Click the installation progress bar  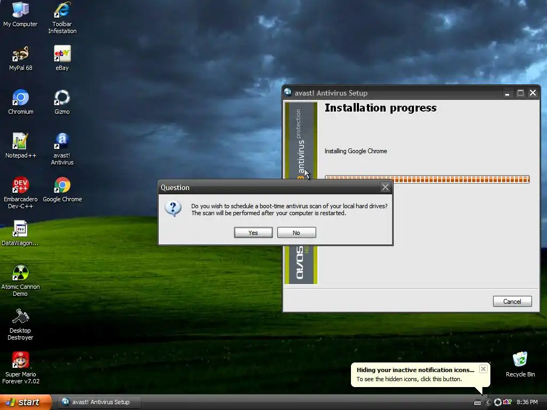point(427,179)
